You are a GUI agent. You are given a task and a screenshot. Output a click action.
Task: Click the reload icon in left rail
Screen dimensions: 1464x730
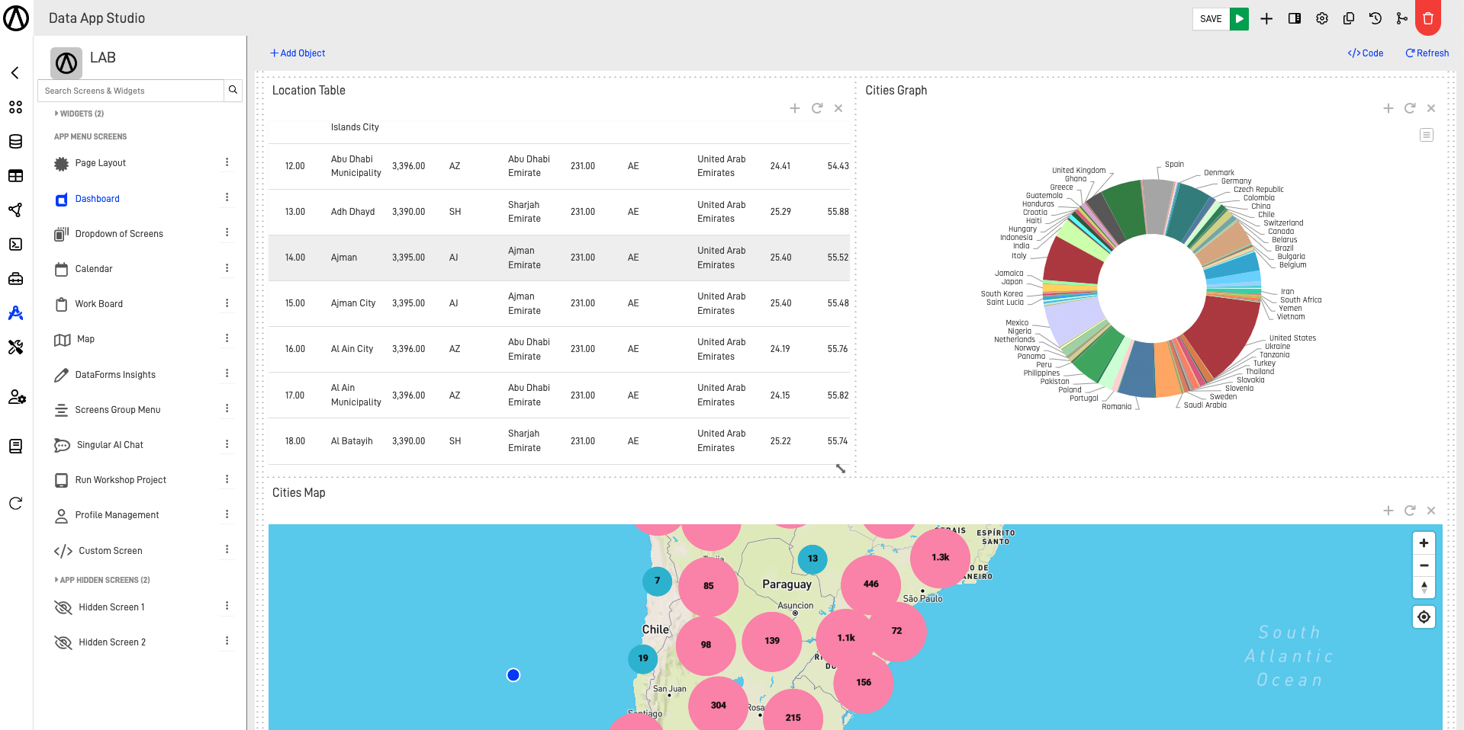click(x=15, y=503)
